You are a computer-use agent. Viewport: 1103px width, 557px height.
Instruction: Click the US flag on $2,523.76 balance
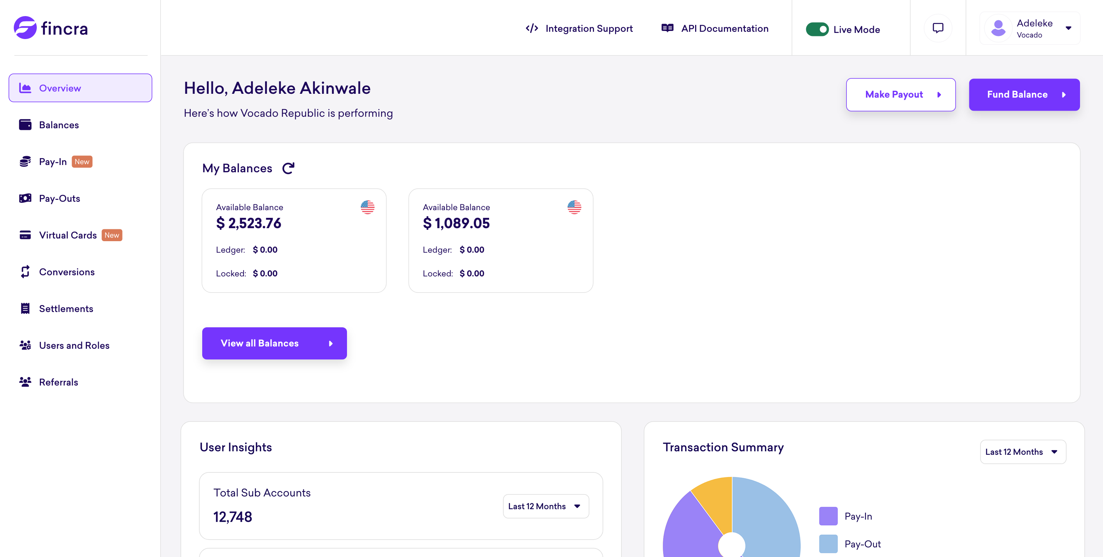367,207
